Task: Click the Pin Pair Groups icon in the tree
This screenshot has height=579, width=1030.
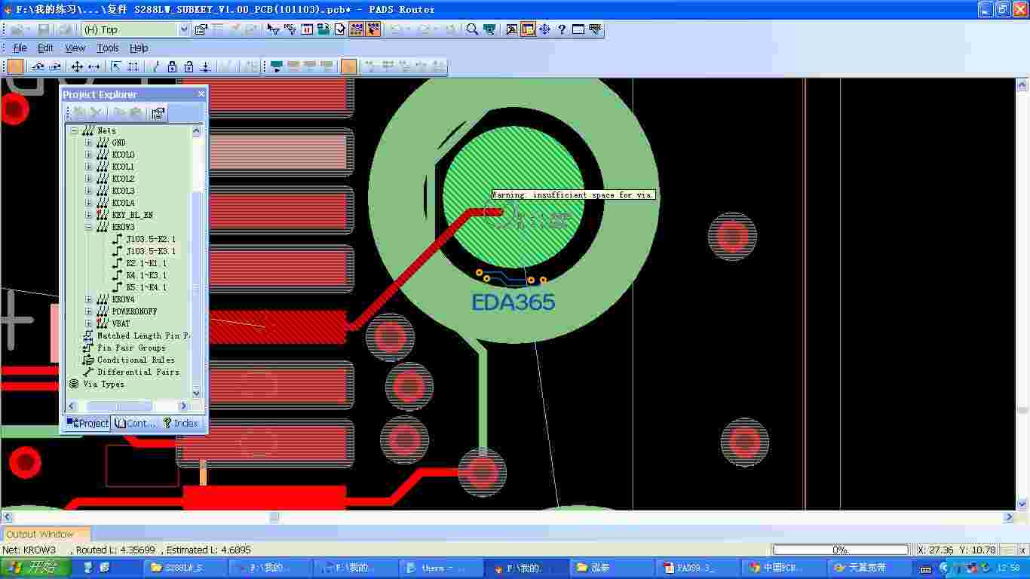Action: click(88, 348)
